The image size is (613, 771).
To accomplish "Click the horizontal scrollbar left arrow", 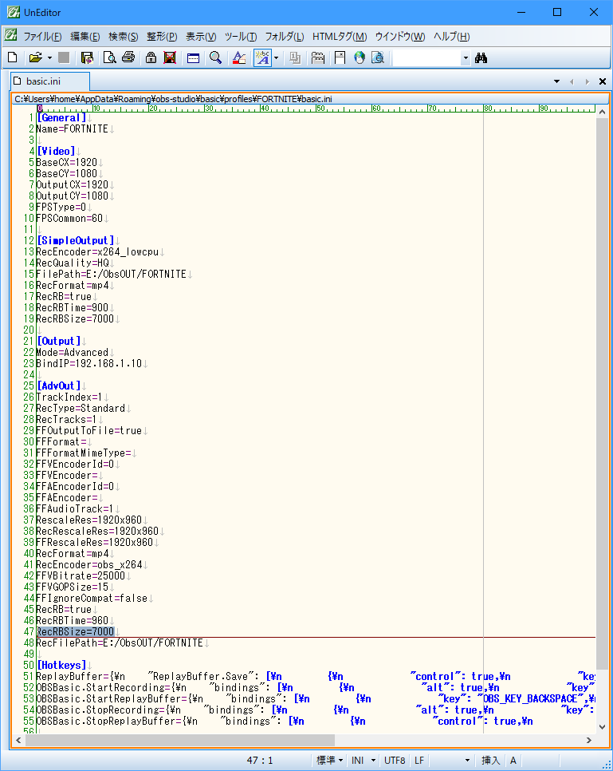I will 18,740.
